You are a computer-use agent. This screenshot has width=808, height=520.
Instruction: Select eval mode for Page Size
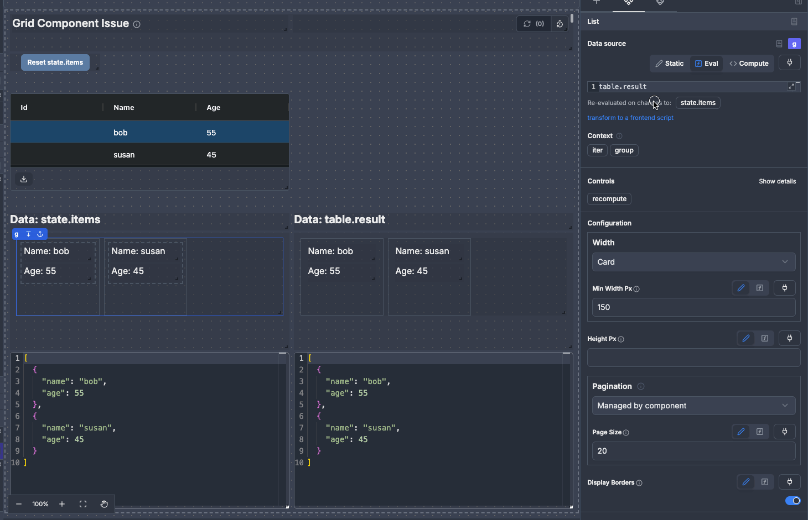(760, 432)
